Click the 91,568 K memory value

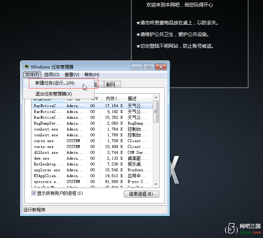114,182
